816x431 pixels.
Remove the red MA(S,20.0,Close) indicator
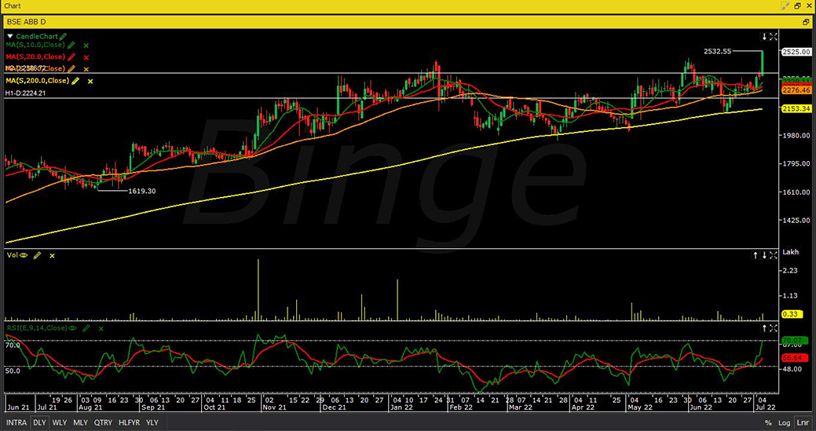click(86, 58)
